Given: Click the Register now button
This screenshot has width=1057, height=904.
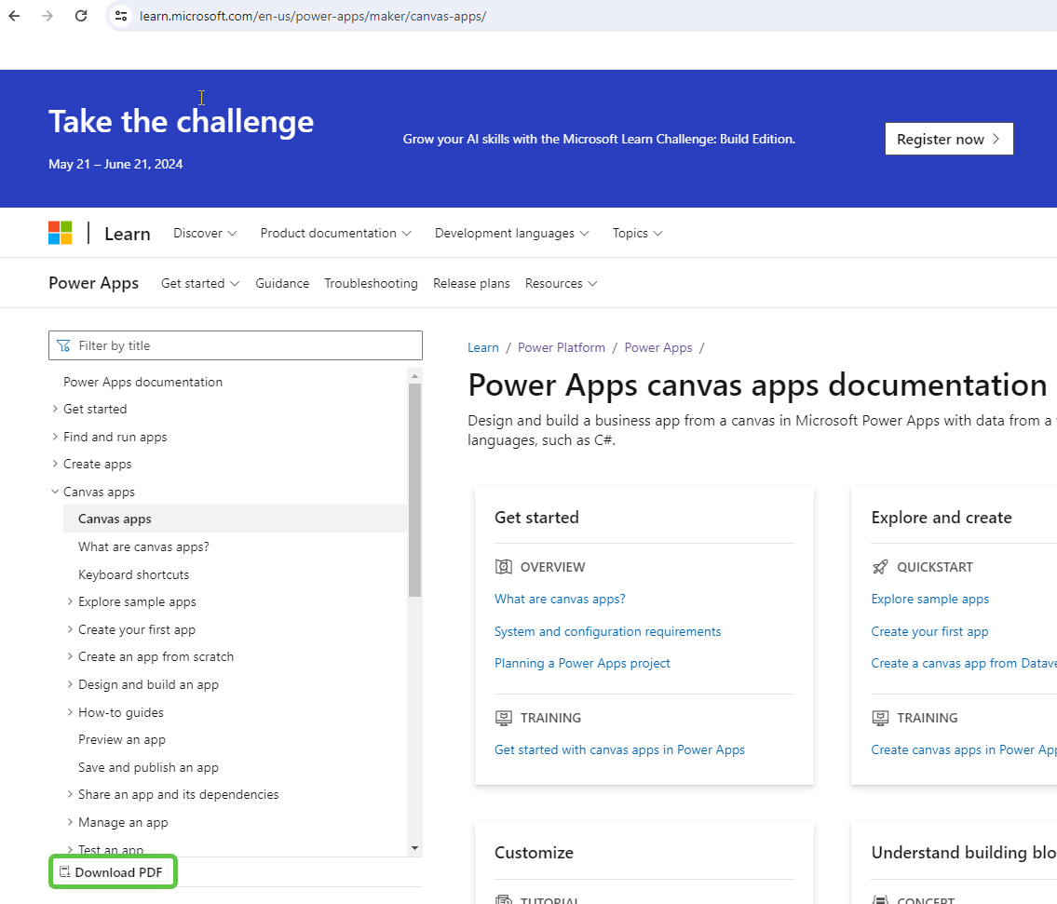Looking at the screenshot, I should 949,139.
